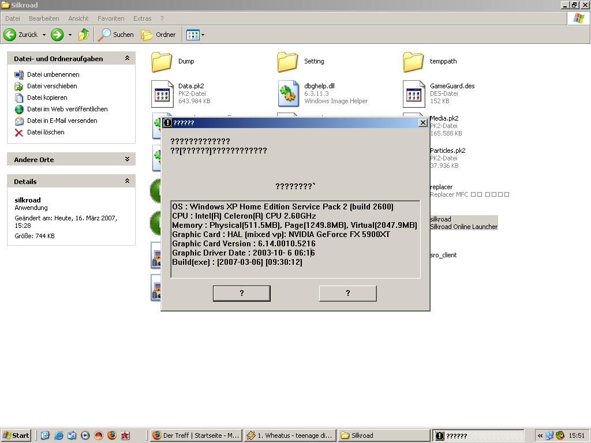This screenshot has height=443, width=591.
Task: Collapse the Datei- und Ordneraufgaben panel
Action: [x=127, y=58]
